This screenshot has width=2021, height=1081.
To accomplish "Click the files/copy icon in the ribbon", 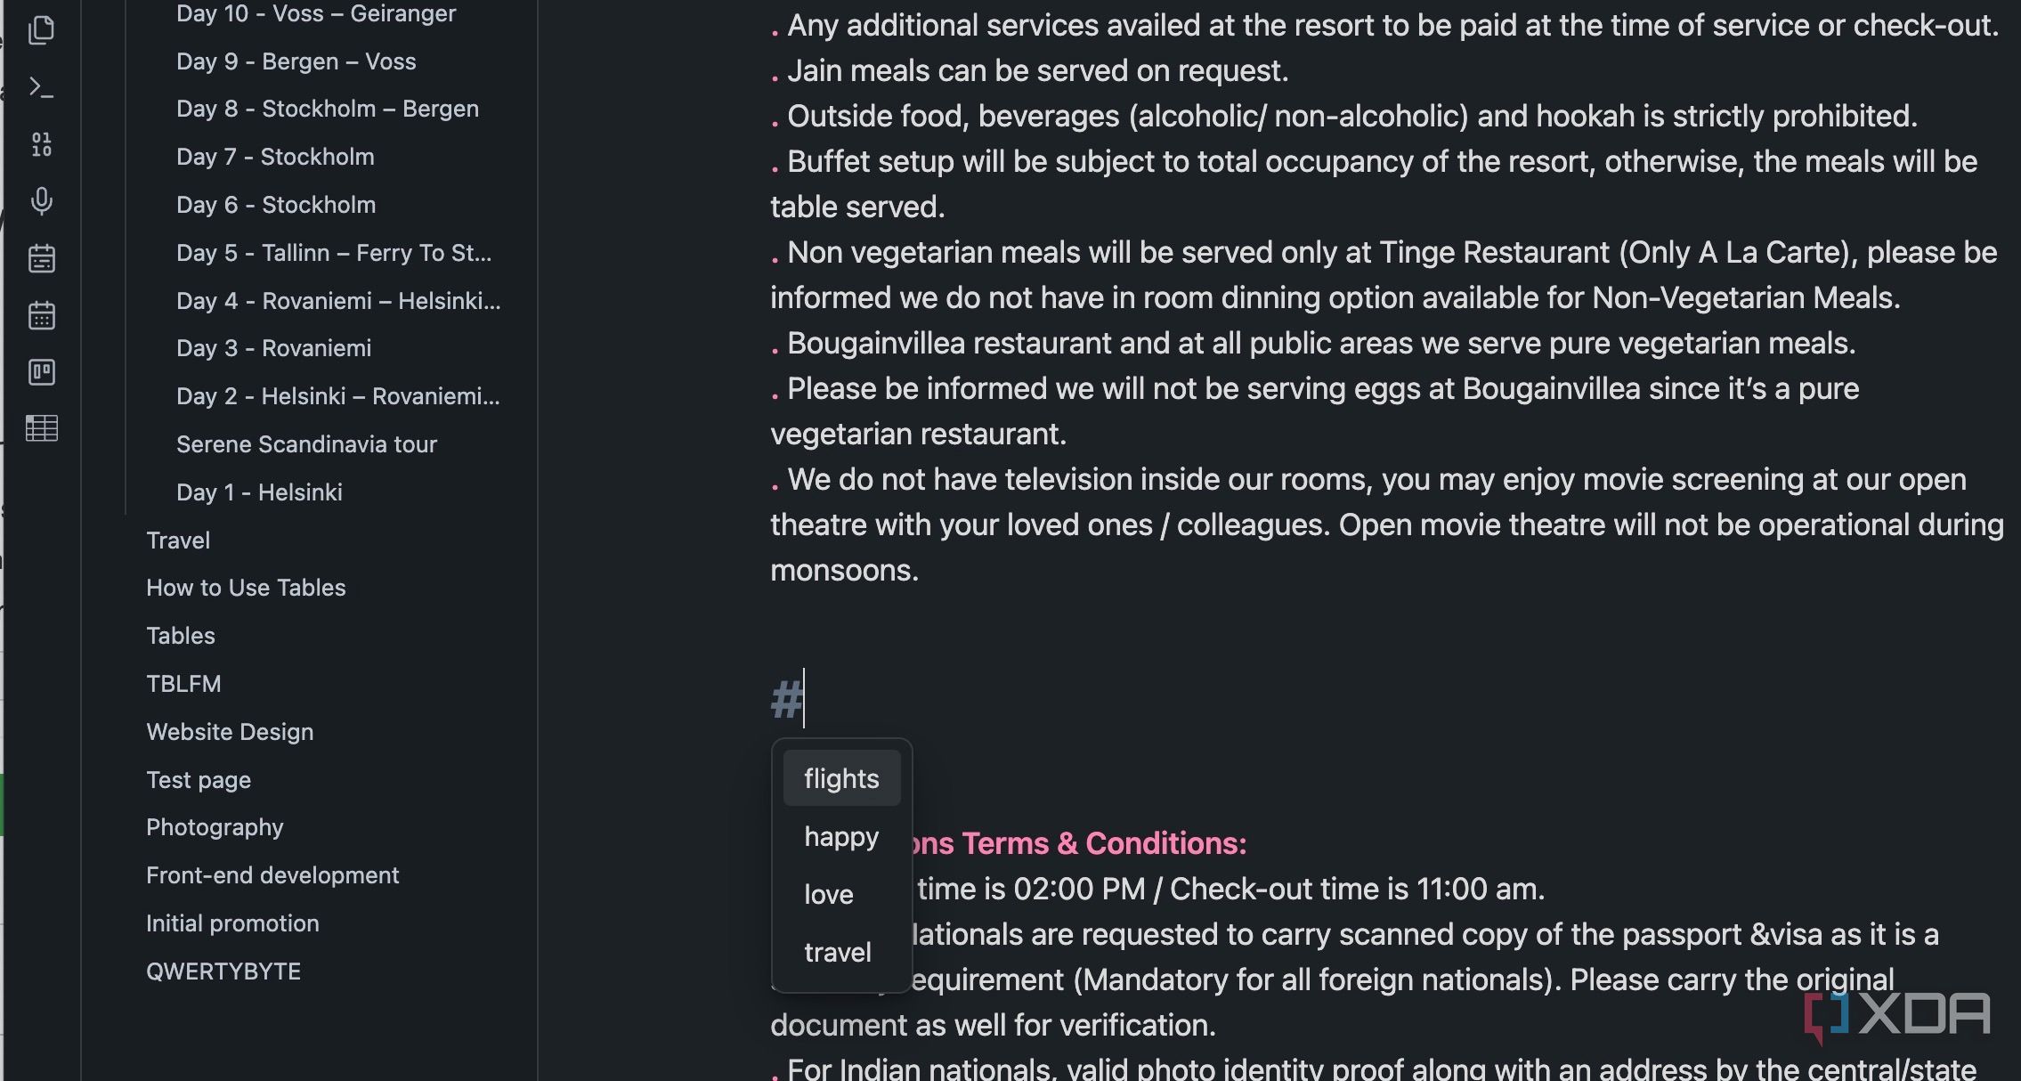I will point(41,30).
